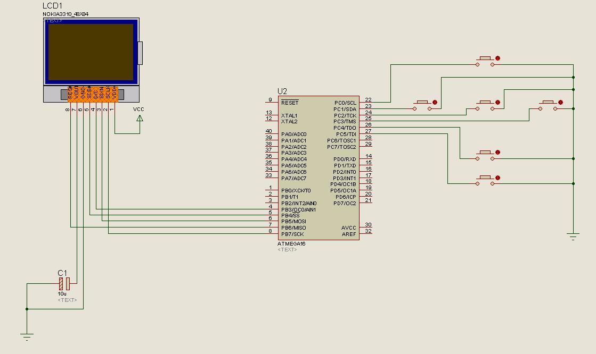The height and width of the screenshot is (354, 596).
Task: Click the PD2/INT0 pin label
Action: (345, 172)
